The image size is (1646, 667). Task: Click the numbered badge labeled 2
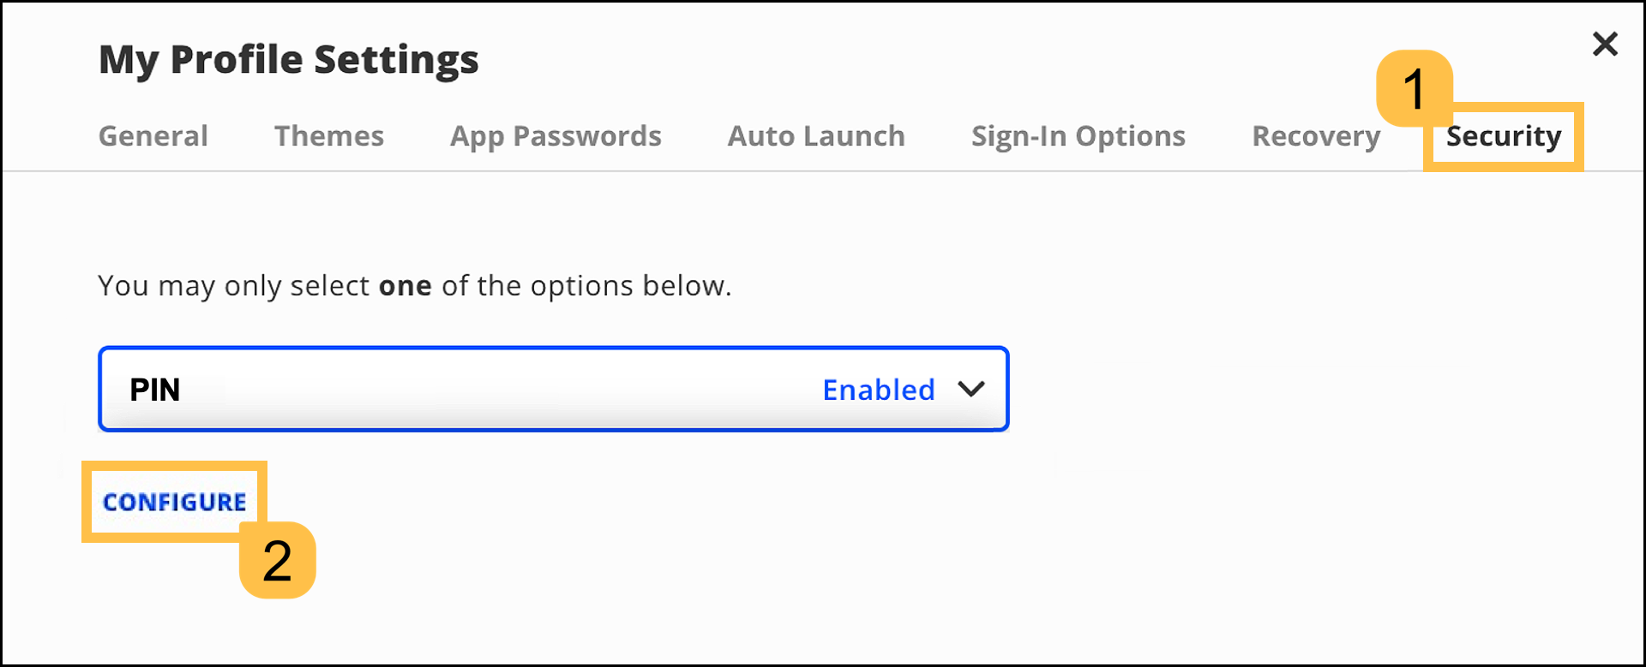tap(278, 561)
